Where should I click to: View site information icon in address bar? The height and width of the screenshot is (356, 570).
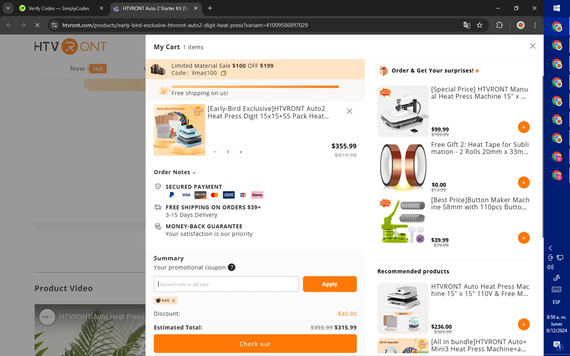[x=54, y=25]
